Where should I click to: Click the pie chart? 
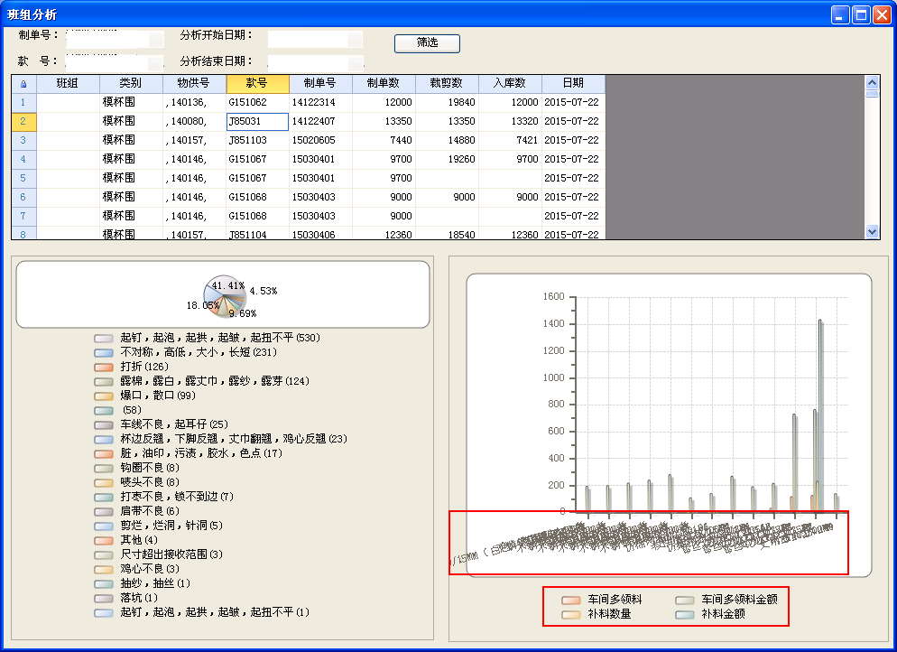[x=226, y=296]
